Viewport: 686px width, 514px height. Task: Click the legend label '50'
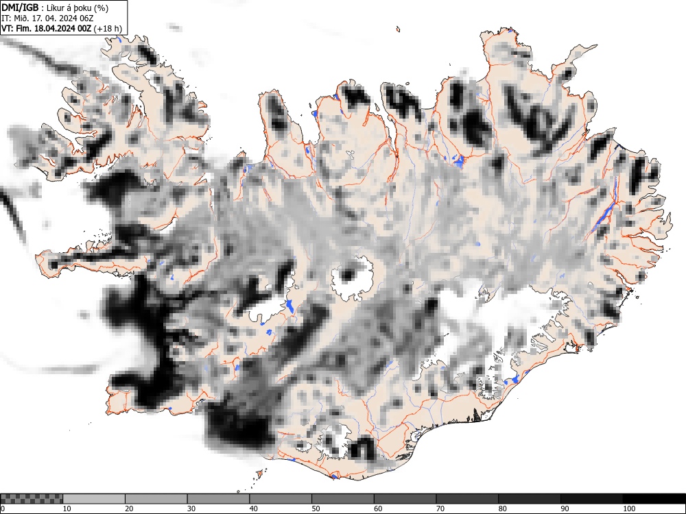click(x=316, y=509)
